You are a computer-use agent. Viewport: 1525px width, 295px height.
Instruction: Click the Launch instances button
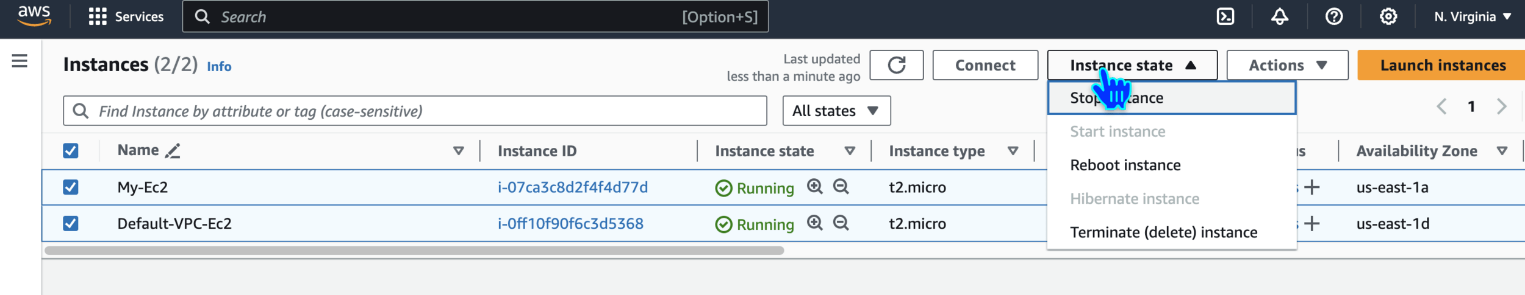tap(1443, 65)
